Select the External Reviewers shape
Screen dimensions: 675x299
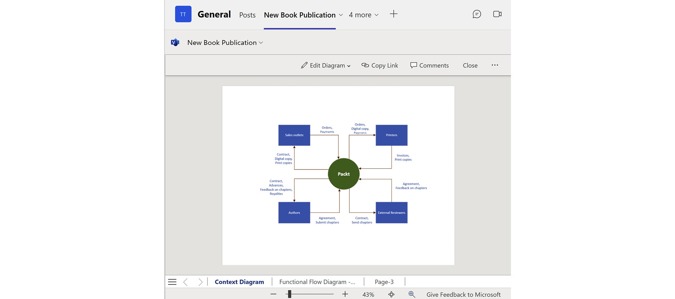point(391,212)
